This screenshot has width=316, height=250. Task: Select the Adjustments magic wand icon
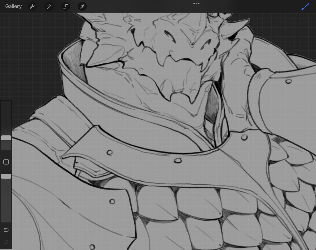[x=49, y=6]
